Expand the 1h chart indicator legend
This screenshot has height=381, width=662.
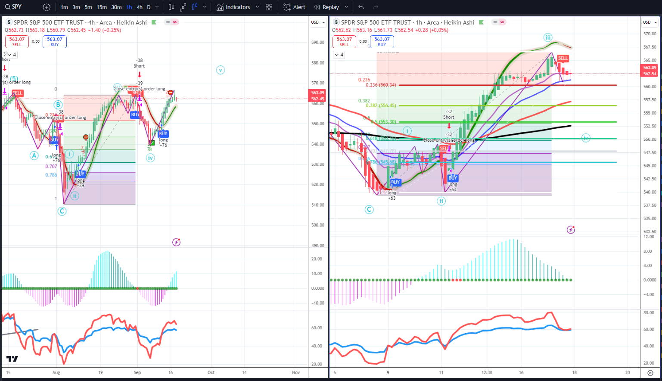pyautogui.click(x=339, y=55)
